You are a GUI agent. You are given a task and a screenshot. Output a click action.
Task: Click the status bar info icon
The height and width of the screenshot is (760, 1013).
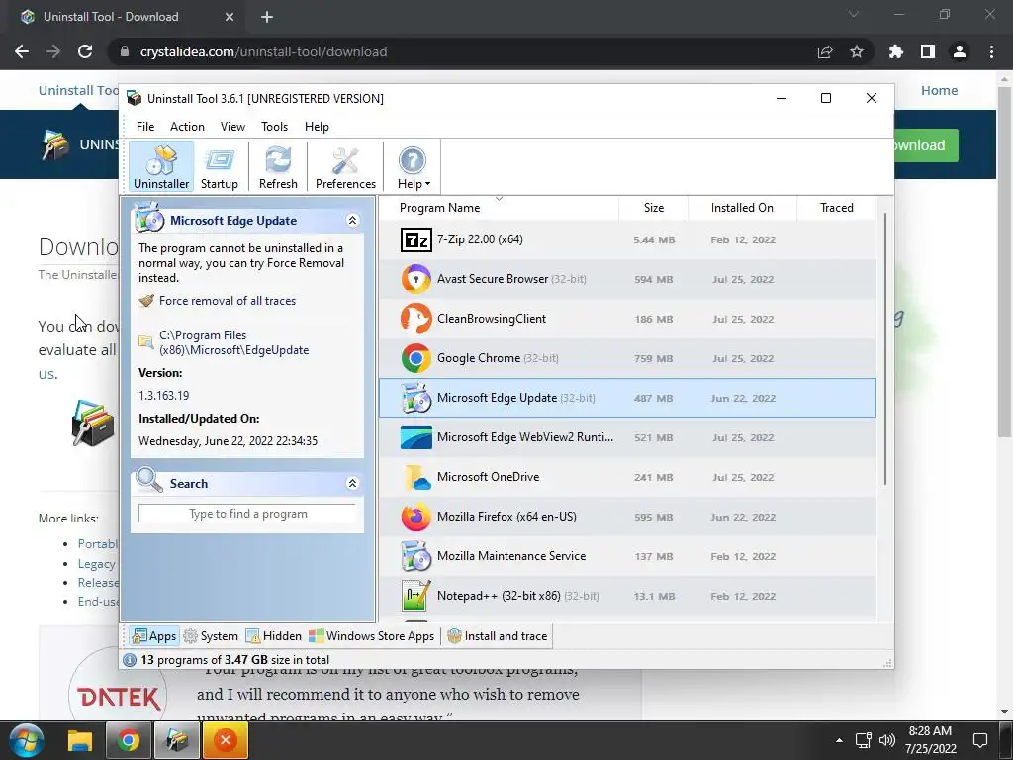point(130,660)
